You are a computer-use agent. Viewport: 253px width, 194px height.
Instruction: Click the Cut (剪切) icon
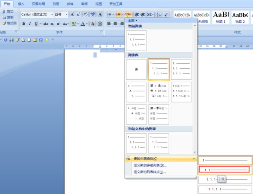coord(4,11)
